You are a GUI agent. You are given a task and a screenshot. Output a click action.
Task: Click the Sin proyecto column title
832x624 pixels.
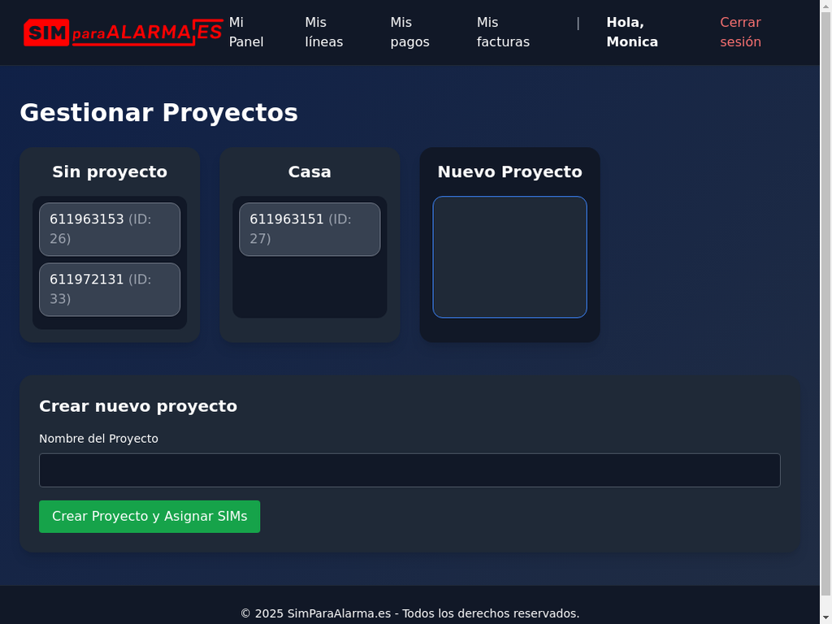coord(110,172)
